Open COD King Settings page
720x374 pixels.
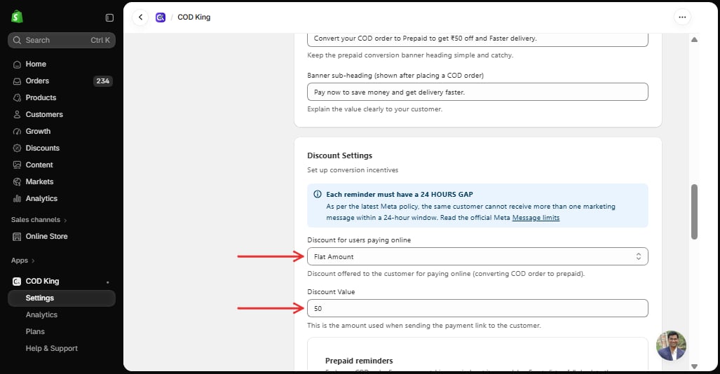coord(62,298)
